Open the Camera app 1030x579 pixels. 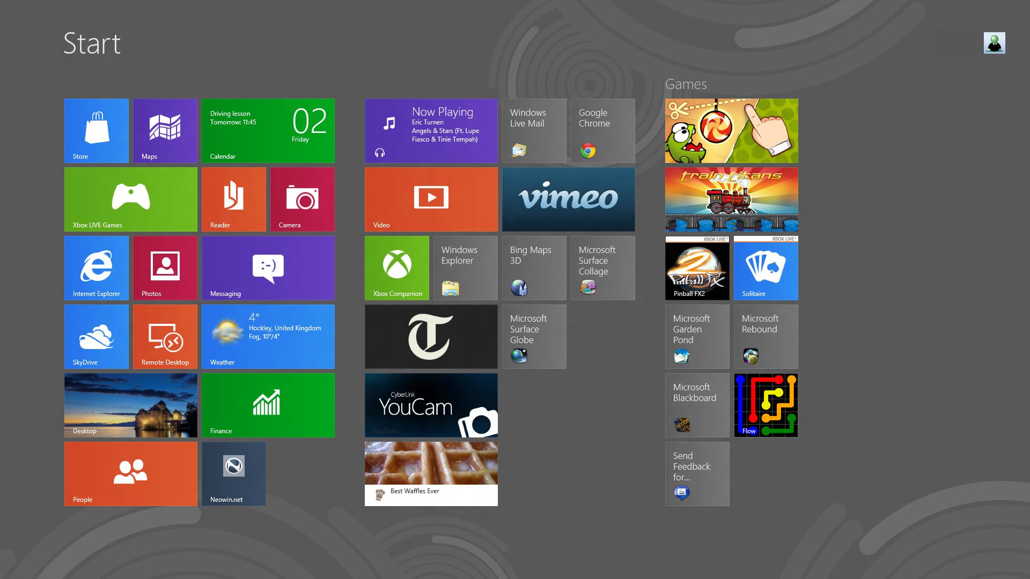(x=301, y=199)
